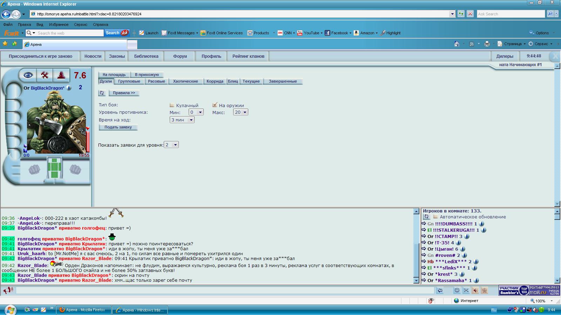Image resolution: width=561 pixels, height=315 pixels.
Task: Click the red wizard silhouette icon
Action: (x=61, y=75)
